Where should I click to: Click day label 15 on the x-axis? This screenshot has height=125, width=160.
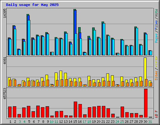pos(75,122)
